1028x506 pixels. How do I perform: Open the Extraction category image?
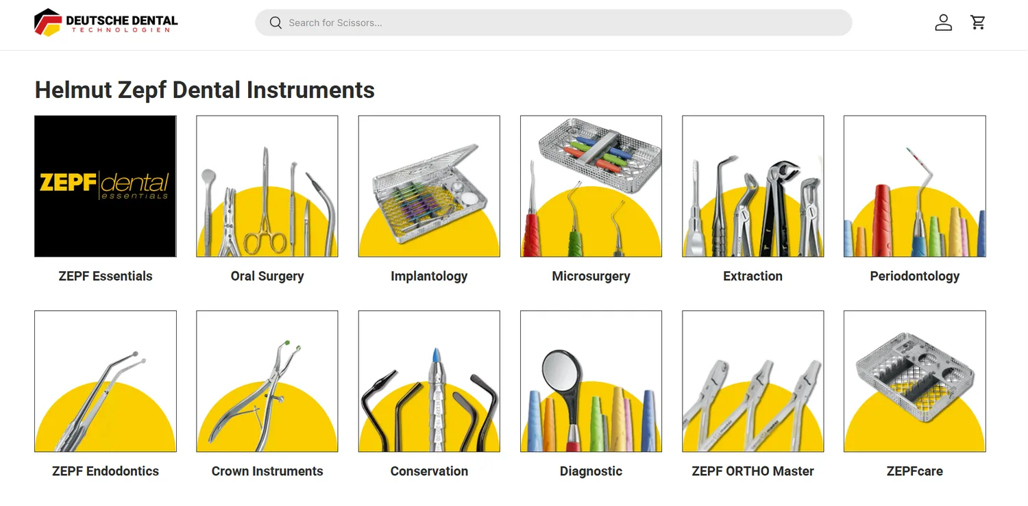(752, 186)
